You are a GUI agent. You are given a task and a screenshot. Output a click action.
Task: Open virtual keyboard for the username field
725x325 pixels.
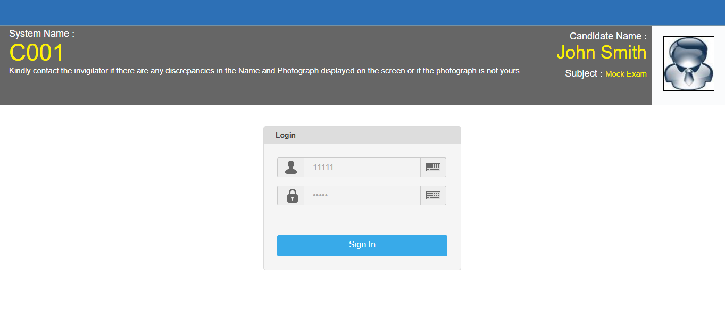coord(433,168)
